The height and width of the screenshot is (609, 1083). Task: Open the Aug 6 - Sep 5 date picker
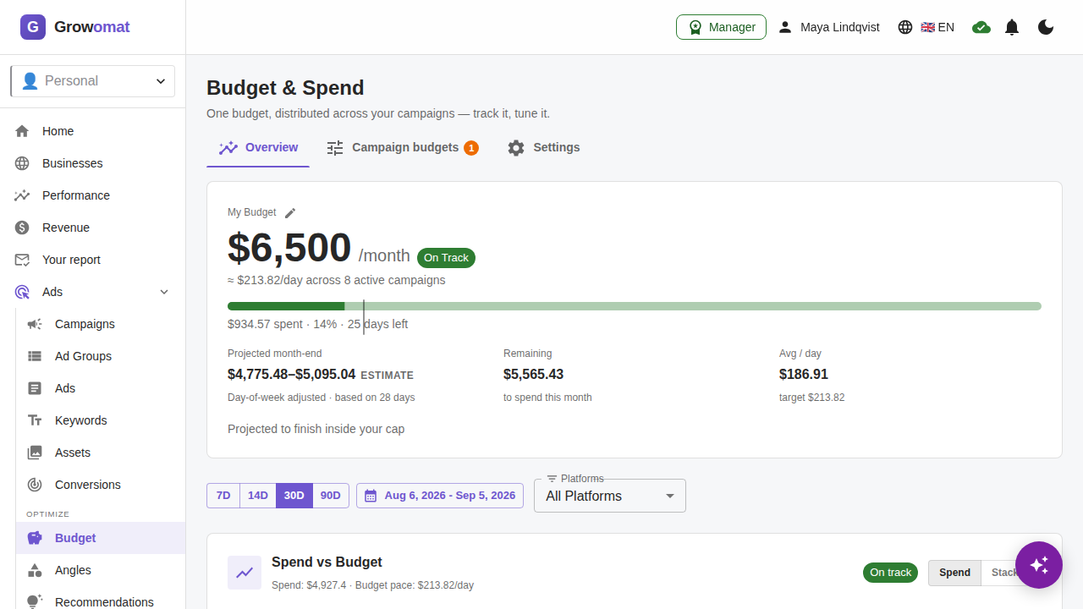click(440, 496)
